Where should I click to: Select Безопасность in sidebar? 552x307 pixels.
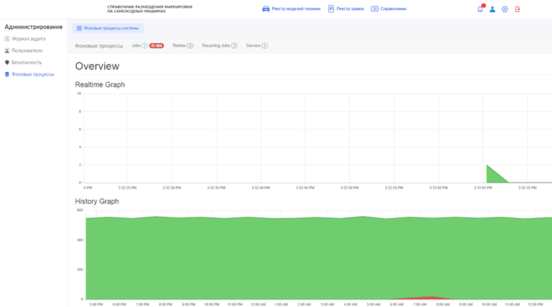27,63
